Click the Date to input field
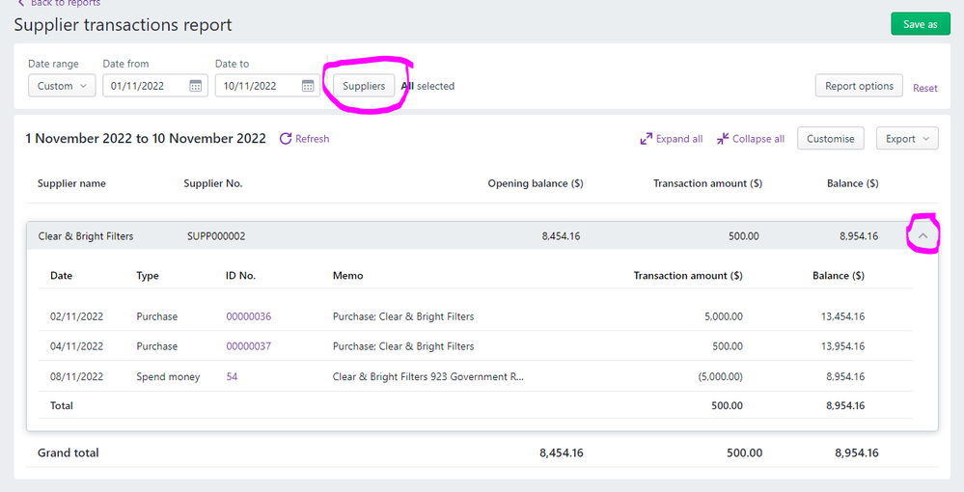The width and height of the screenshot is (964, 492). (257, 86)
